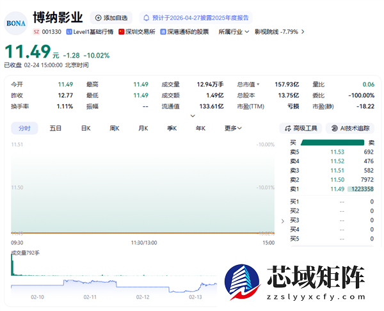This screenshot has width=384, height=311.
Task: Click the 市盈(静) value -18.22
Action: point(365,106)
